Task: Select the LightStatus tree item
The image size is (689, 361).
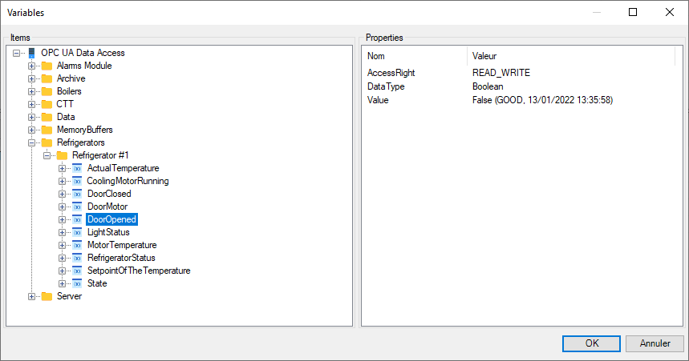Action: [x=107, y=232]
